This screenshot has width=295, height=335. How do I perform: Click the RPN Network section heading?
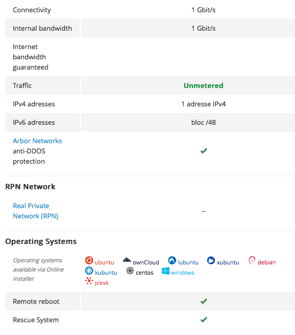[x=30, y=187]
